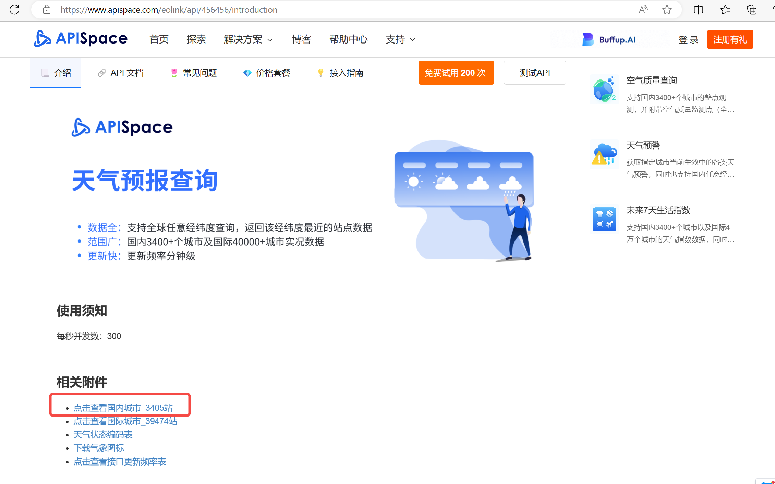Viewport: 775px width, 484px height.
Task: Click the browser refresh icon
Action: coord(14,10)
